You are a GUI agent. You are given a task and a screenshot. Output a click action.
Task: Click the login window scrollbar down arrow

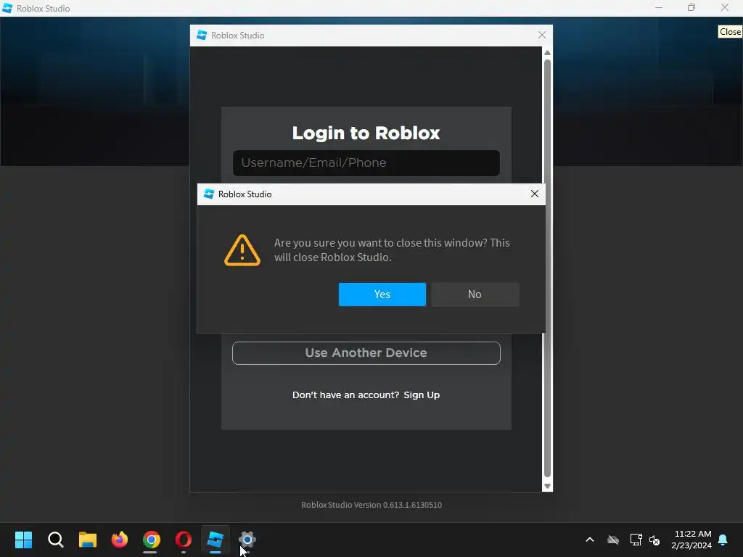click(547, 487)
